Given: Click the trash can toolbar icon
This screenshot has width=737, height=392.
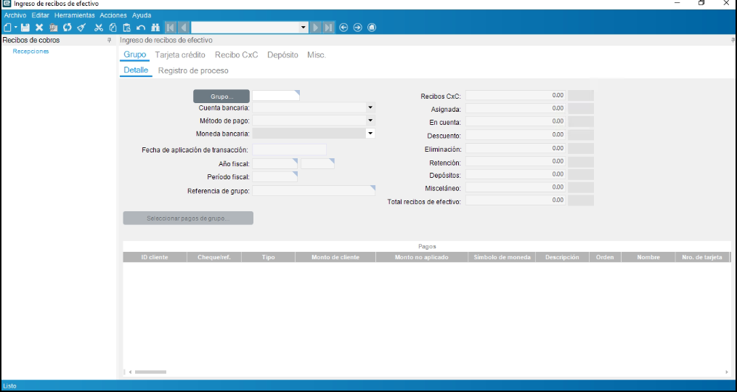Looking at the screenshot, I should click(x=53, y=28).
